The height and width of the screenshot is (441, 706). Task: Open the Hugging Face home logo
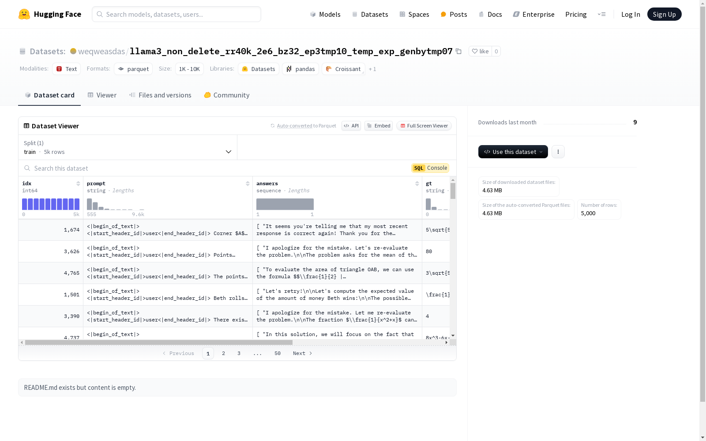[x=49, y=14]
